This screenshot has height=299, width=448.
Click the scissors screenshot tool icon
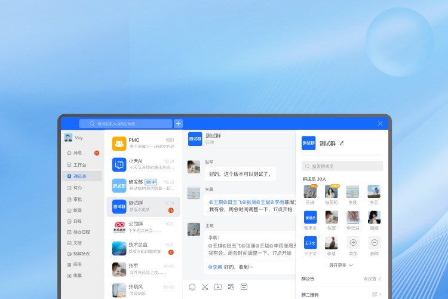pyautogui.click(x=205, y=287)
